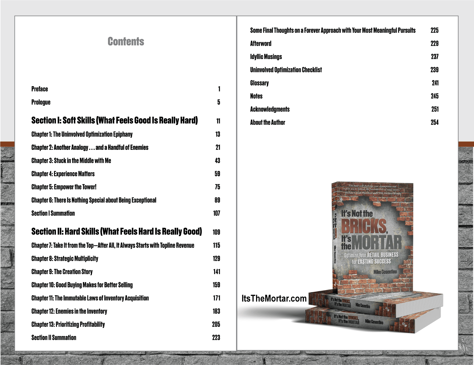
Task: Open the Idyllic Musings entry
Action: point(266,57)
